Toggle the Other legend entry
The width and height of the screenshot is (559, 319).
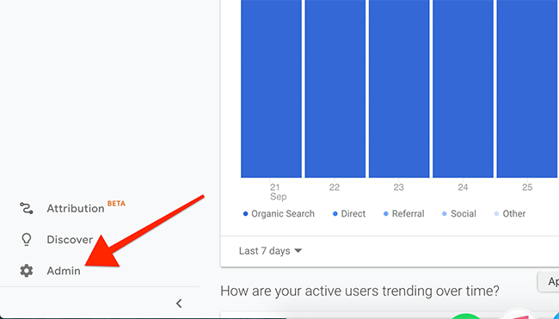click(x=510, y=214)
